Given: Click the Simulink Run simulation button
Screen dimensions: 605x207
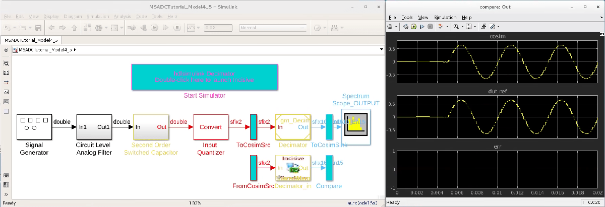Looking at the screenshot, I should pos(155,28).
